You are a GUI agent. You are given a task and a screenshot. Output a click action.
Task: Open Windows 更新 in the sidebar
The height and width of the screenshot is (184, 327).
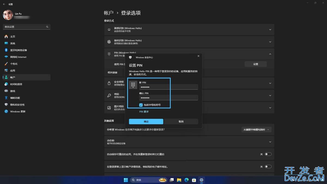(x=27, y=111)
